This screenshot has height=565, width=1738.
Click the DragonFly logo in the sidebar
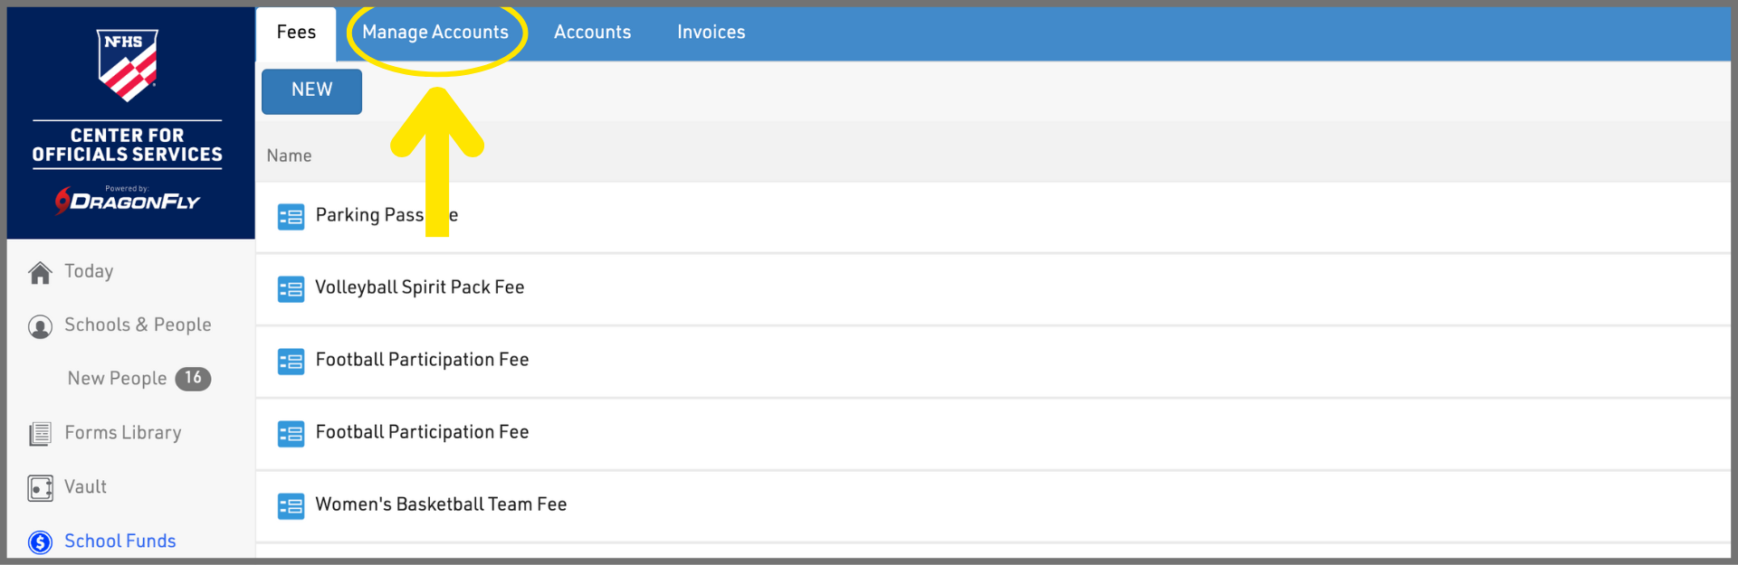click(128, 200)
